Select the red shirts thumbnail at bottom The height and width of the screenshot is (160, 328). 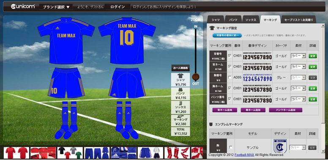[x=17, y=153]
